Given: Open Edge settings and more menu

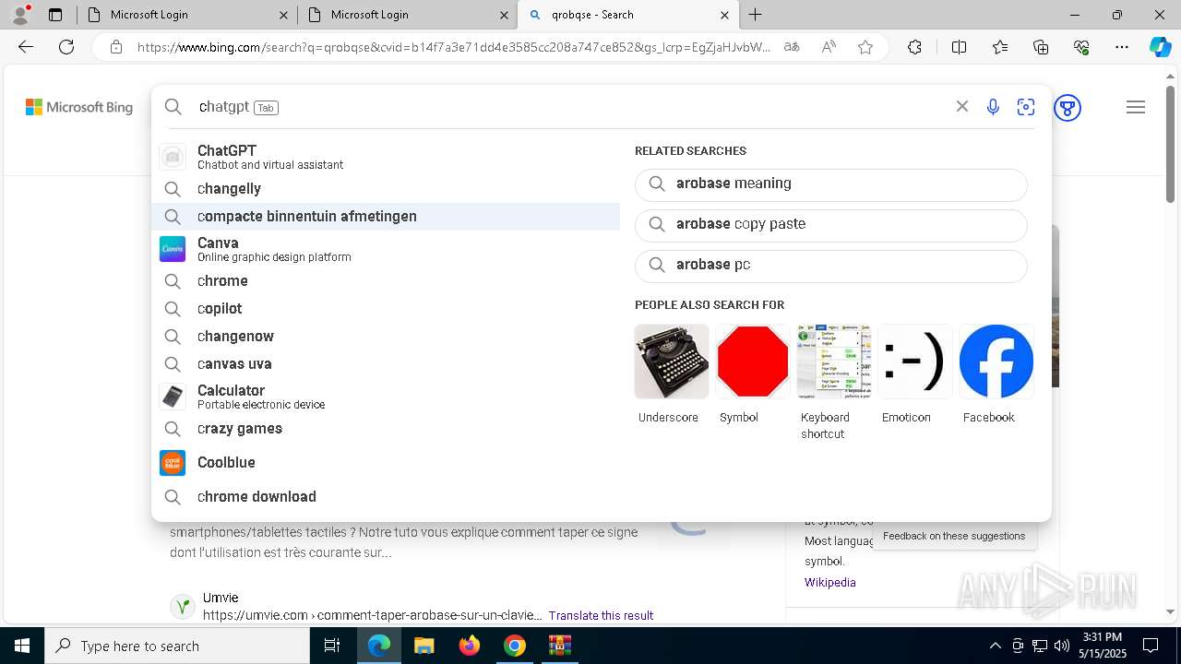Looking at the screenshot, I should pyautogui.click(x=1122, y=47).
